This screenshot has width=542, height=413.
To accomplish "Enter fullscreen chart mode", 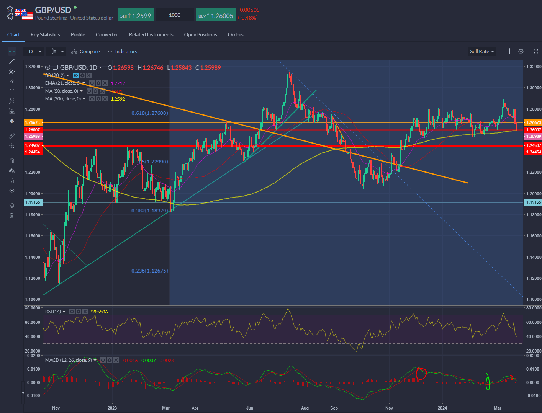I will tap(536, 51).
